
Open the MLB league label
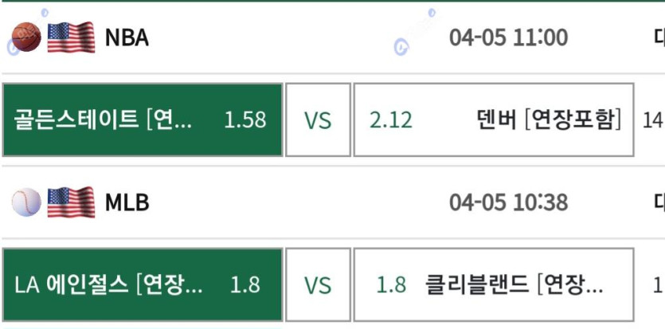click(x=127, y=202)
